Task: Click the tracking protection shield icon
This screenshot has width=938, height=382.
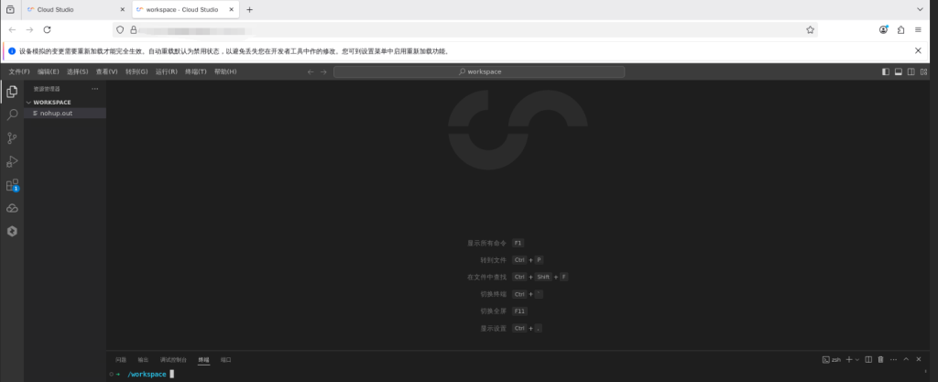Action: [120, 30]
